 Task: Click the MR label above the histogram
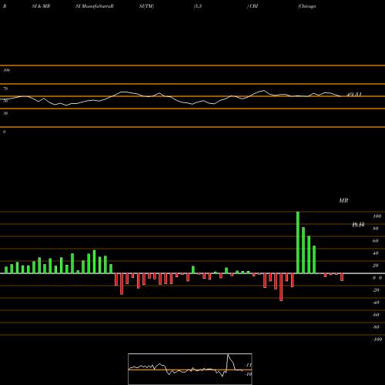coord(343,200)
